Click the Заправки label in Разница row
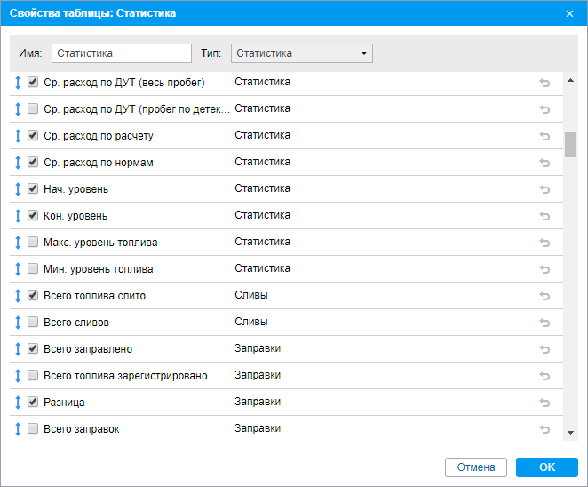Screen dimensions: 588x487 pos(258,402)
